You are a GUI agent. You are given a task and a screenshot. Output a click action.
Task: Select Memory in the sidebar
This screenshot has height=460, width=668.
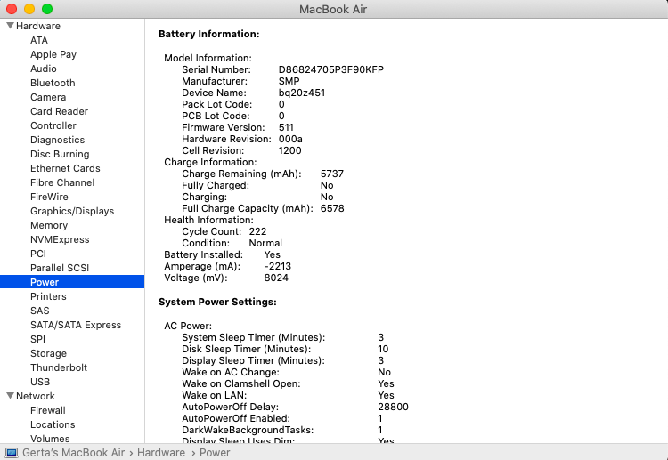49,225
